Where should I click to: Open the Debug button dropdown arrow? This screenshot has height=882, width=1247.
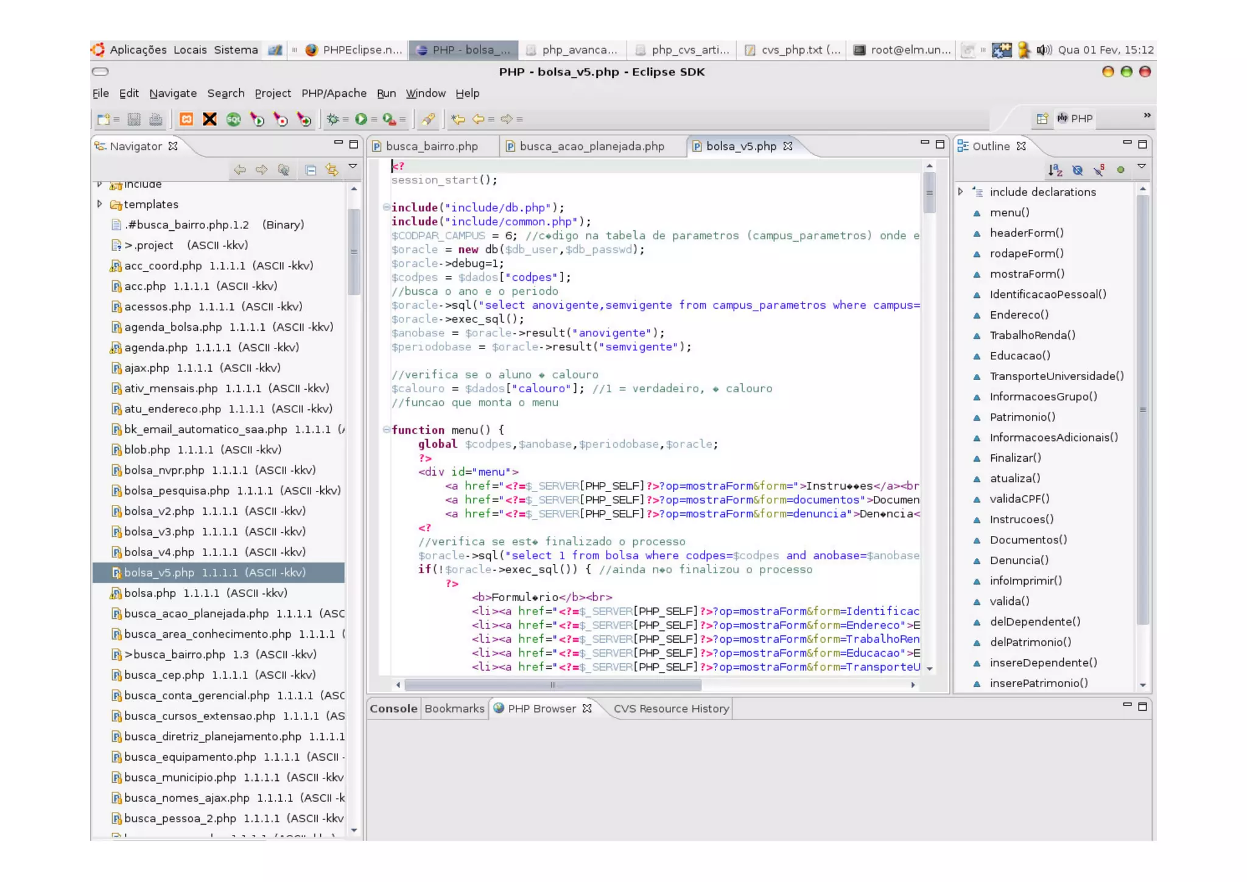(345, 119)
